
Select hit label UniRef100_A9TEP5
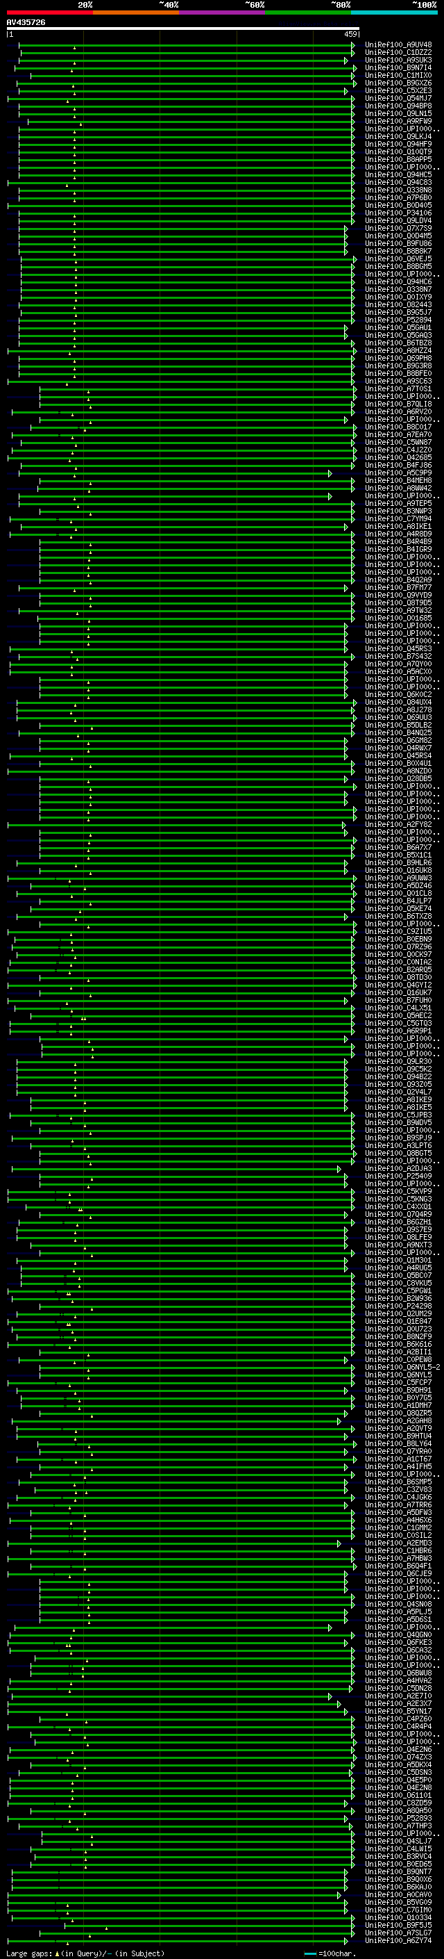398,503
